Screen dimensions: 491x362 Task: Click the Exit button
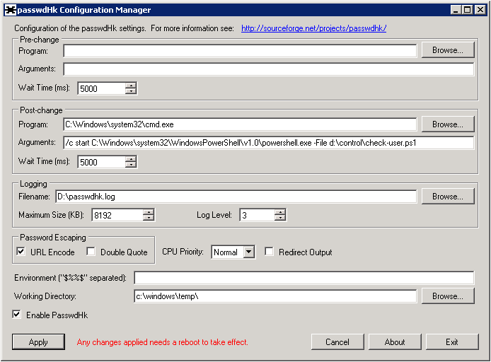click(x=452, y=342)
